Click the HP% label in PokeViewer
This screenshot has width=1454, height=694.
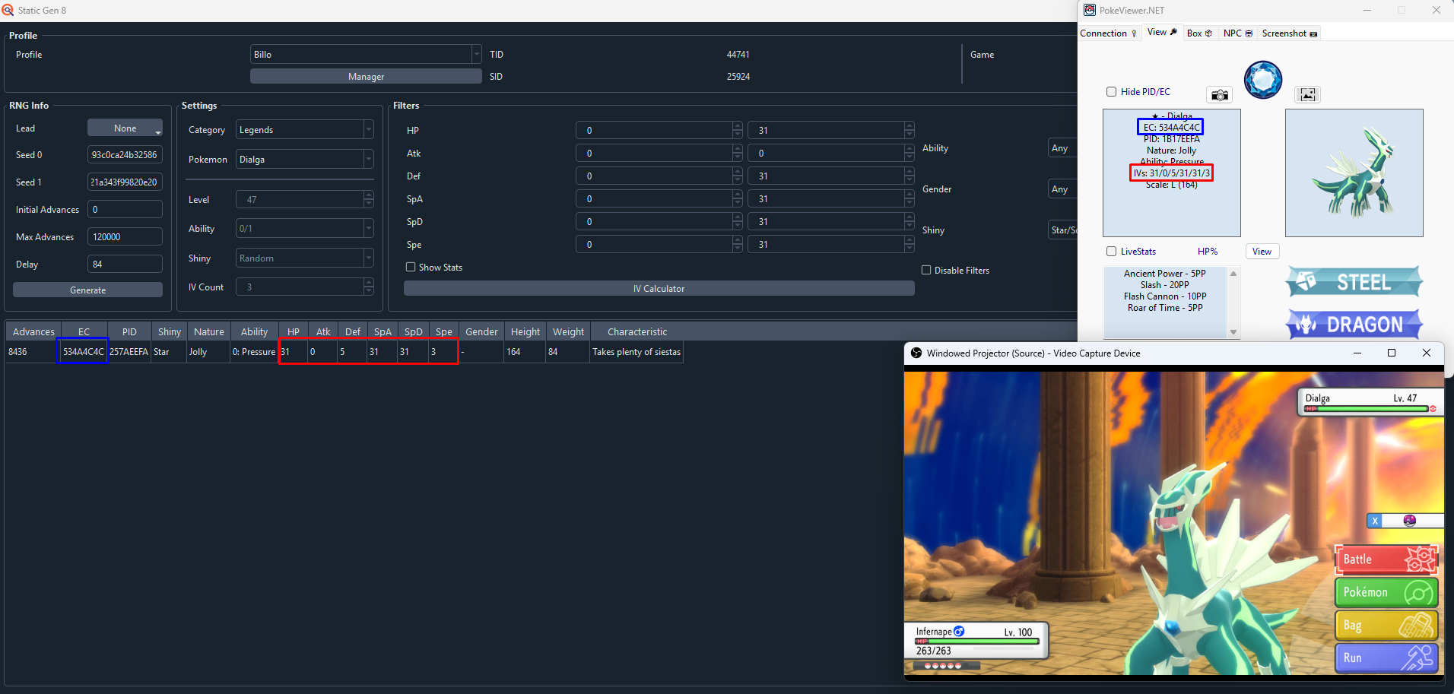(1208, 251)
